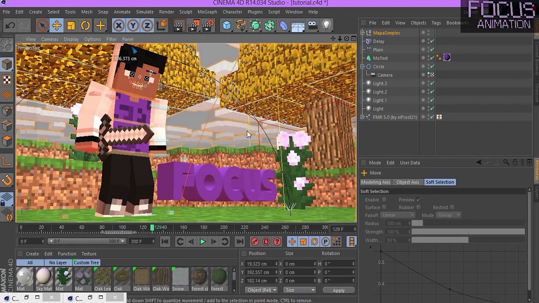Toggle the coordinate system icon
Viewport: 539px width, 303px height.
[x=162, y=26]
